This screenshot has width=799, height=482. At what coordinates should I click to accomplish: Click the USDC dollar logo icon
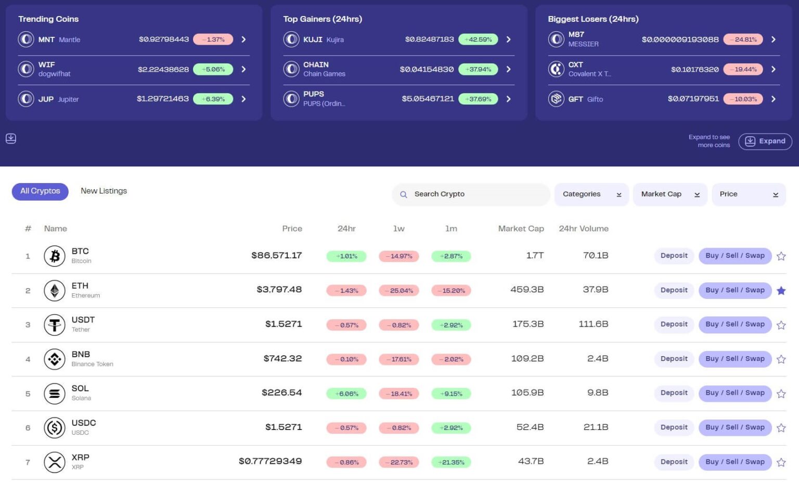55,428
